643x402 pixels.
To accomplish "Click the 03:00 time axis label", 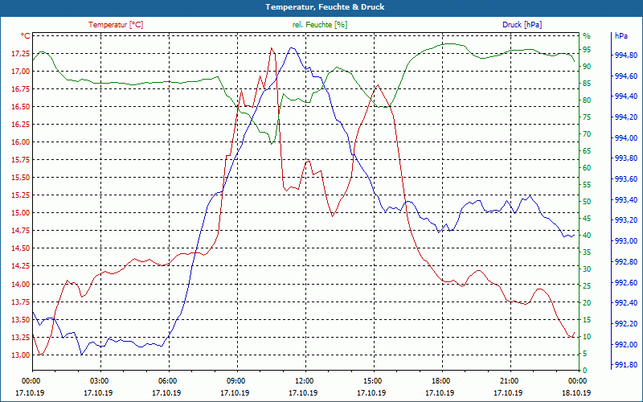I will click(99, 381).
